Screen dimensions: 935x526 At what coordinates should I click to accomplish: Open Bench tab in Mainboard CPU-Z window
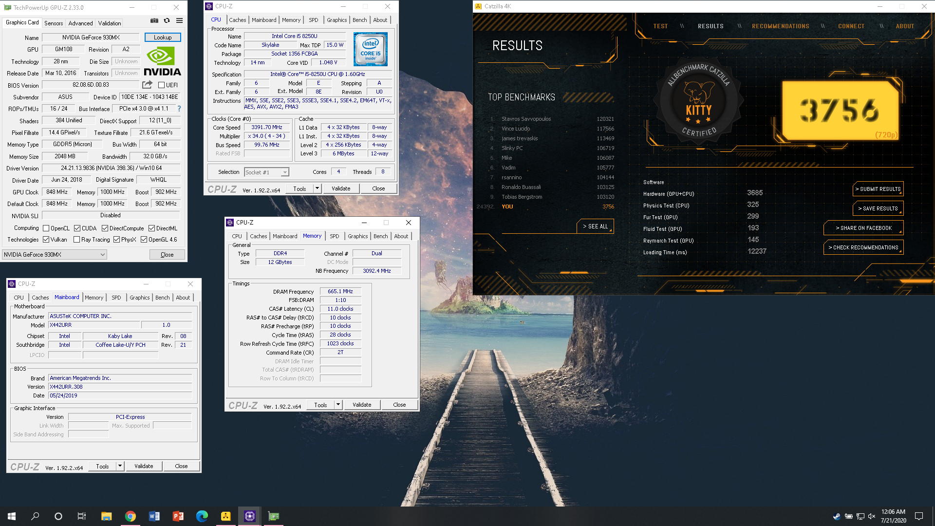coord(163,298)
